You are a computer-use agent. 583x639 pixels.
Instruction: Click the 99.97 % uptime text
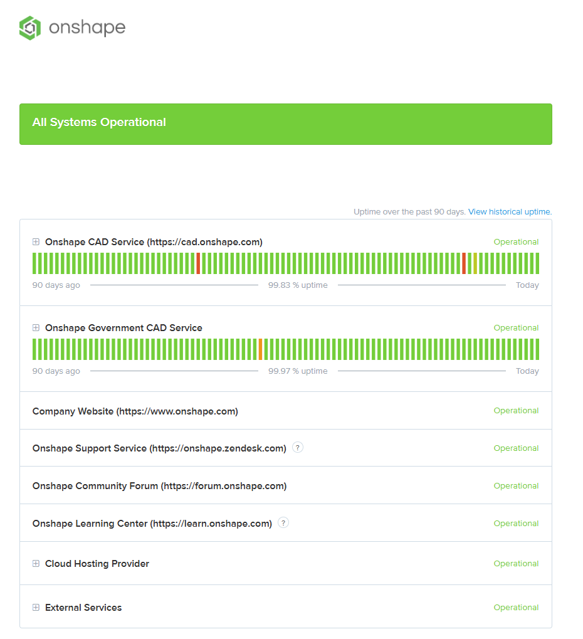point(298,371)
